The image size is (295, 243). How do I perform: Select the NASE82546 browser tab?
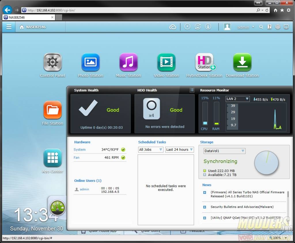pyautogui.click(x=29, y=17)
